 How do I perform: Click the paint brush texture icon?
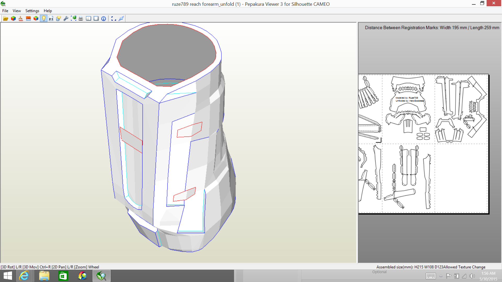21,19
